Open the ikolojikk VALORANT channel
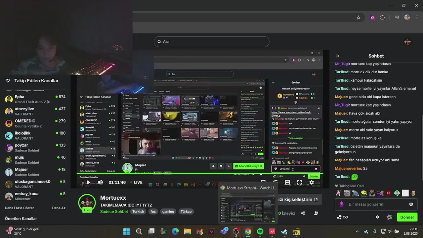Viewport: 423px width, 238px height. click(x=35, y=136)
